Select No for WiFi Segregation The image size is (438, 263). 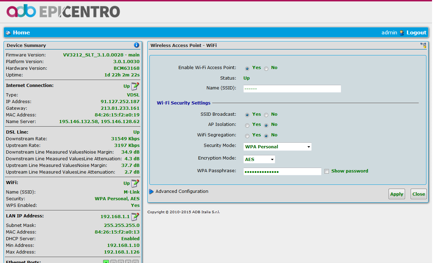[x=266, y=136]
